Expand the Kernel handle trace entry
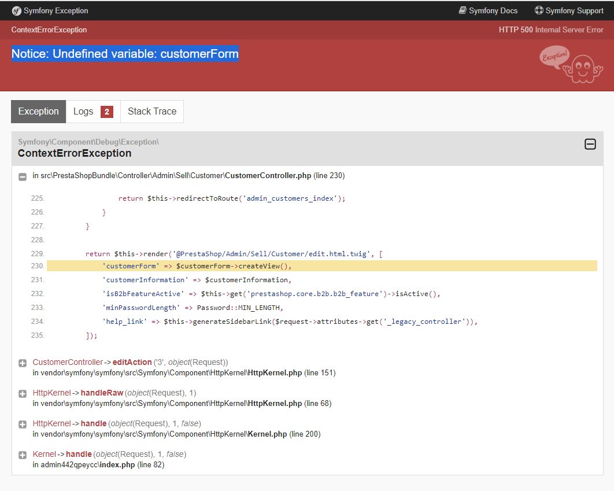614x491 pixels. pos(23,455)
